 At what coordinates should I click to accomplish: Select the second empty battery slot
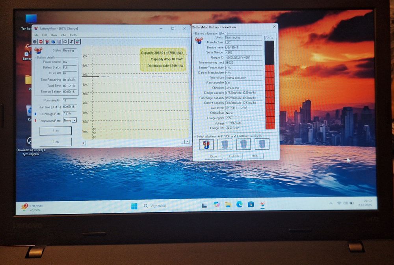[x=225, y=145]
